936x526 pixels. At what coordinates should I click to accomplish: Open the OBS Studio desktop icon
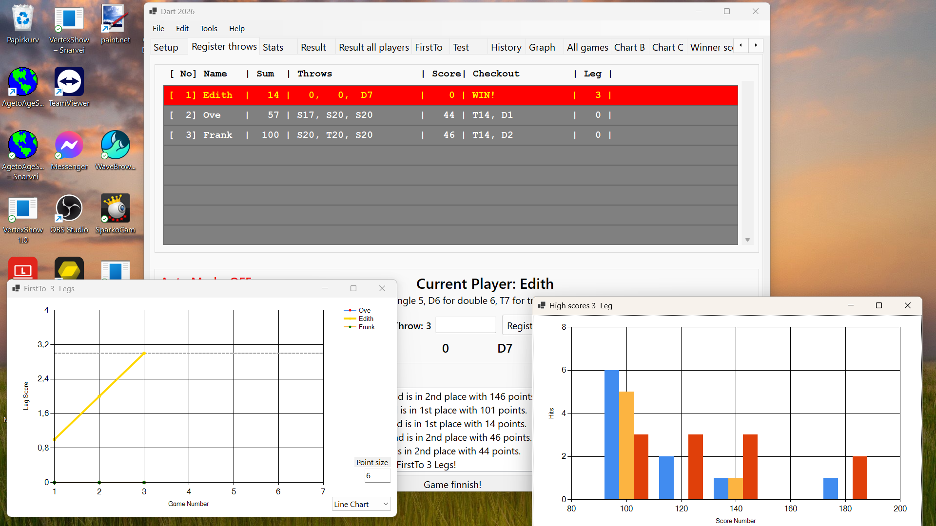[x=69, y=209]
